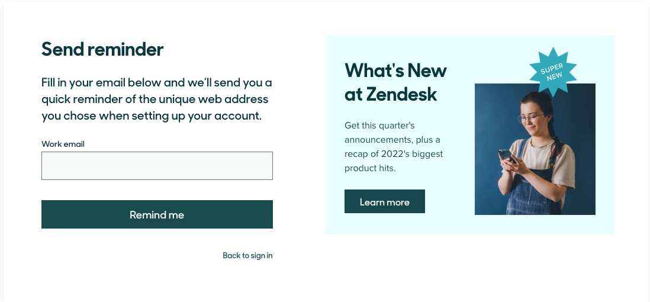This screenshot has height=302, width=650.
Task: Open the photo of woman holding phone
Action: [535, 149]
